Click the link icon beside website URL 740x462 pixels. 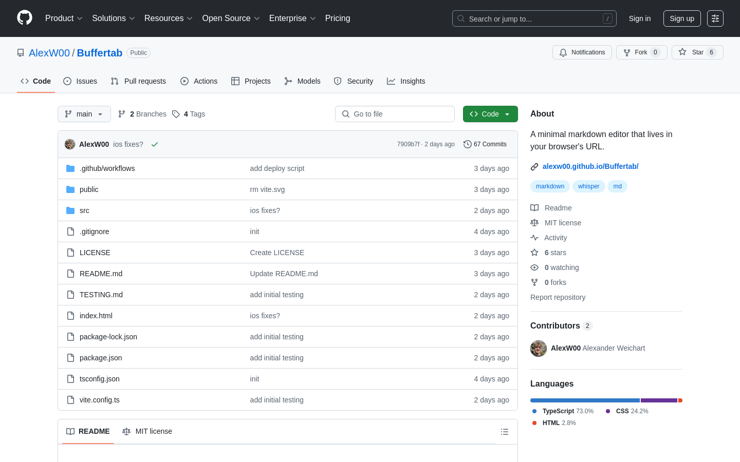(534, 166)
